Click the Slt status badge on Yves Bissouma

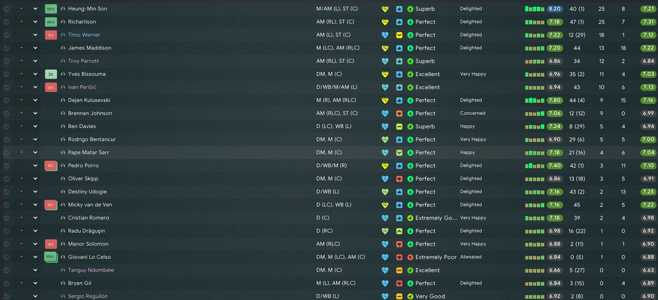51,74
